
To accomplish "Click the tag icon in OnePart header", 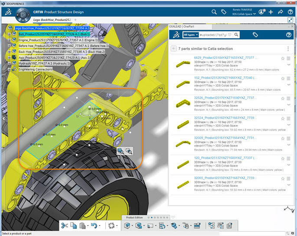I will click(255, 35).
